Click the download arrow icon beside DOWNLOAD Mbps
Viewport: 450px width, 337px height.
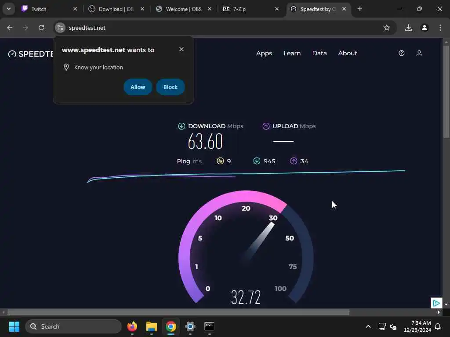(181, 126)
